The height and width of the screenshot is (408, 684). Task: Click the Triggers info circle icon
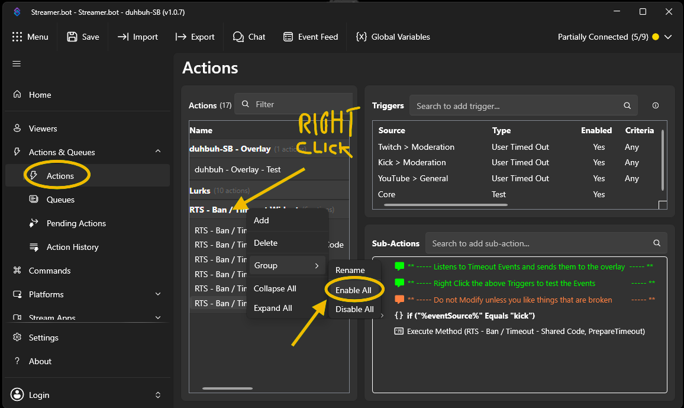pos(655,105)
